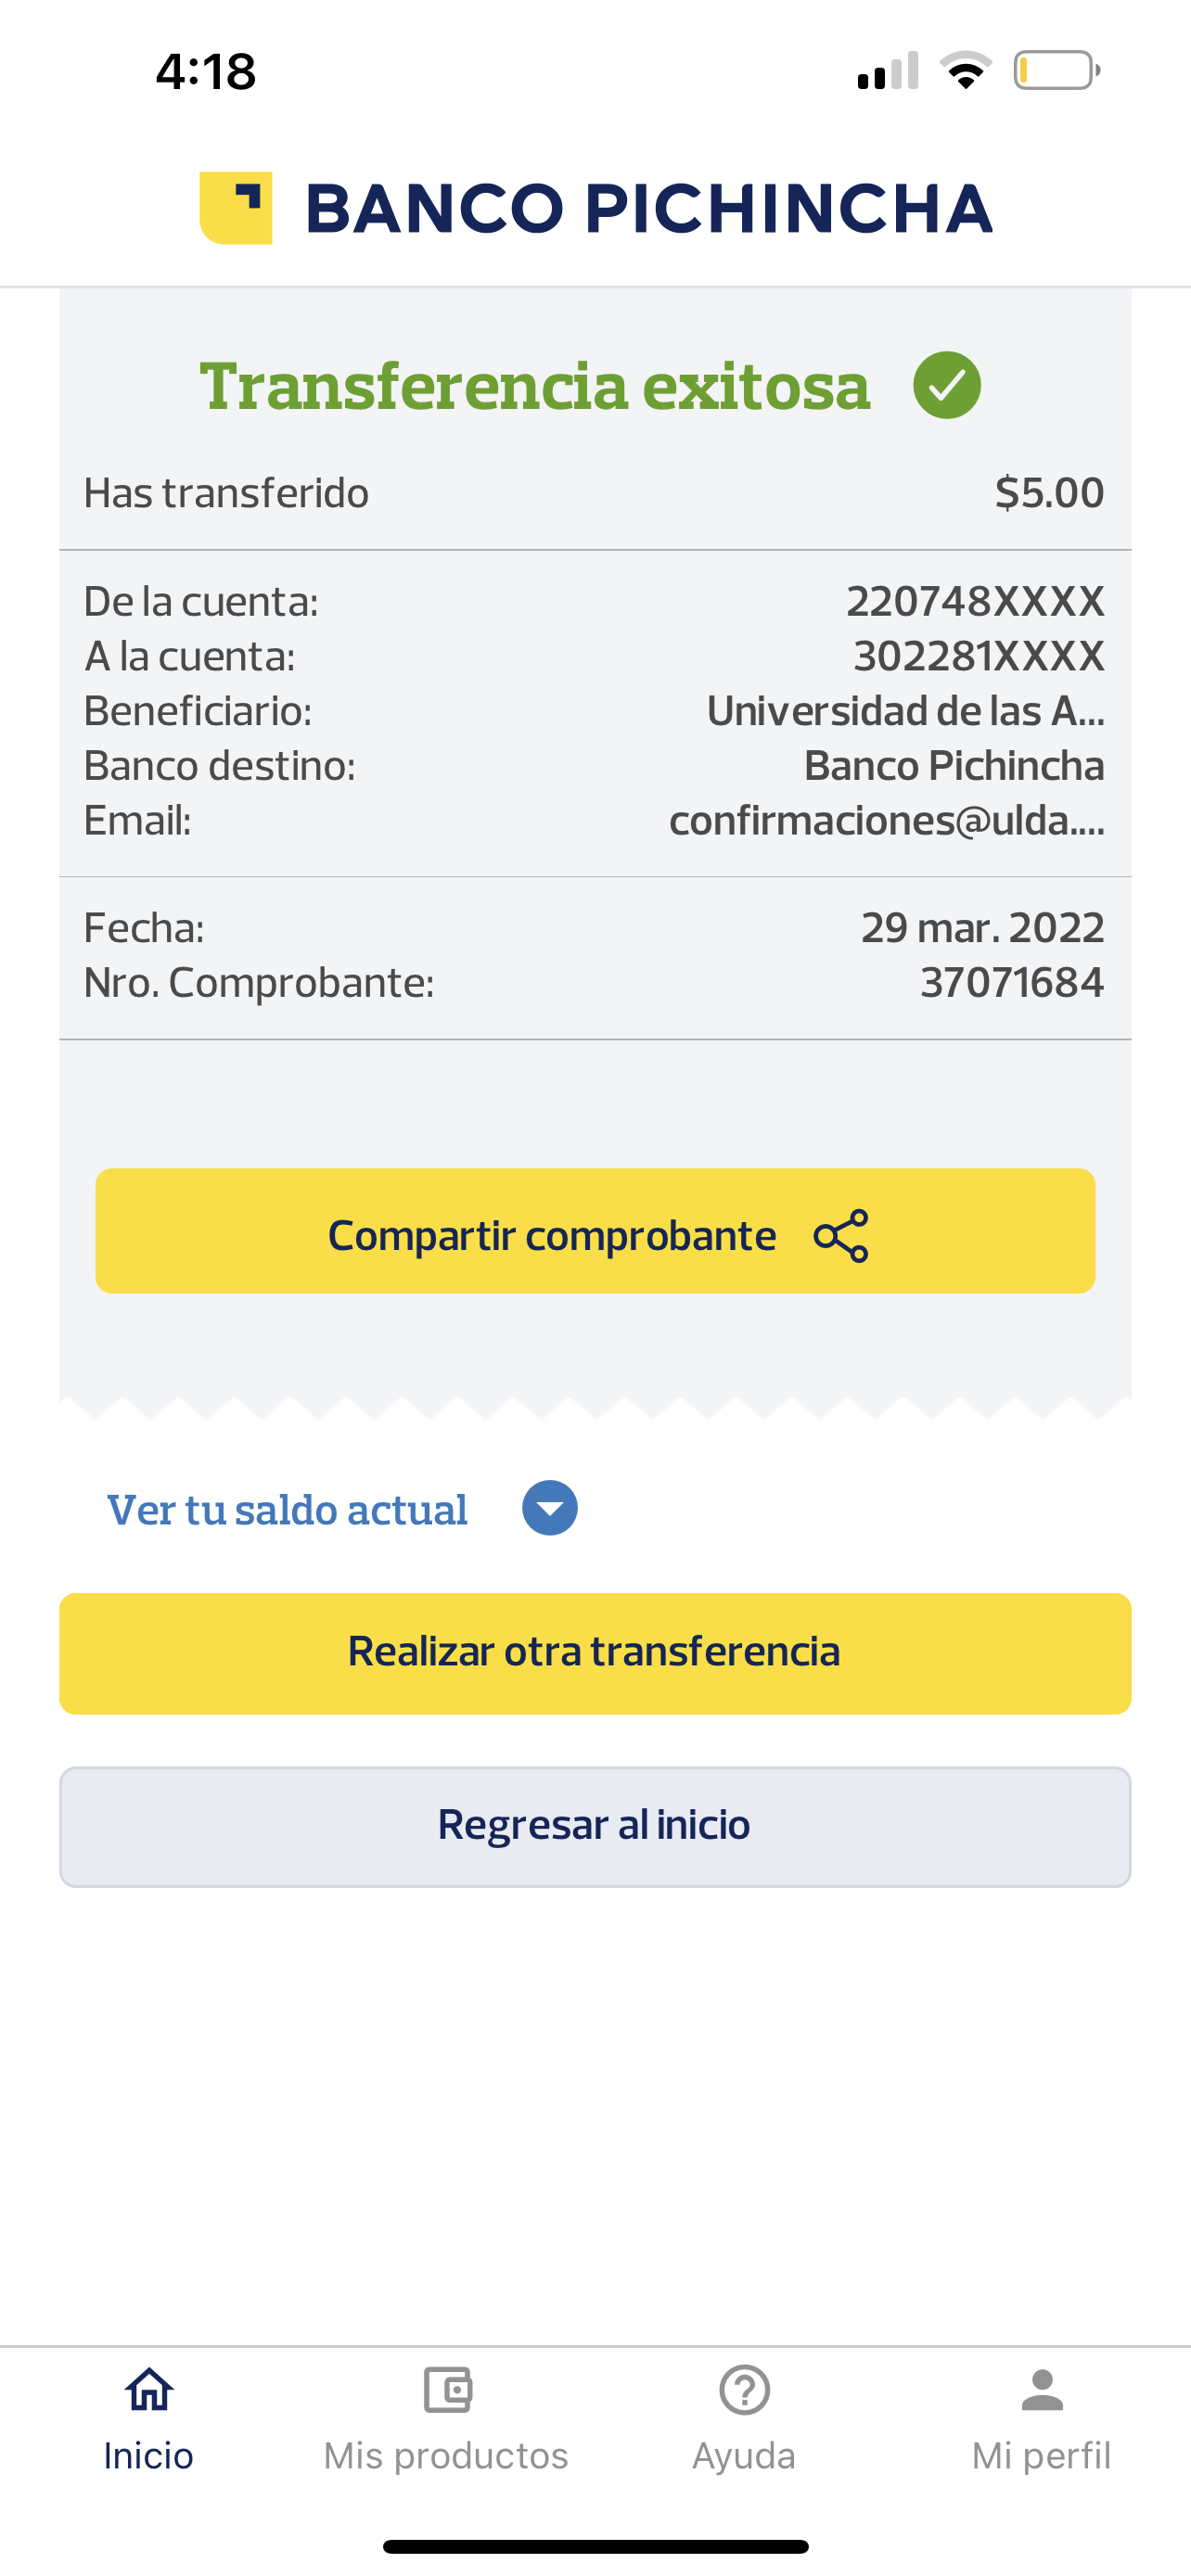Tap the Wi-Fi status icon
1191x2576 pixels.
point(965,71)
